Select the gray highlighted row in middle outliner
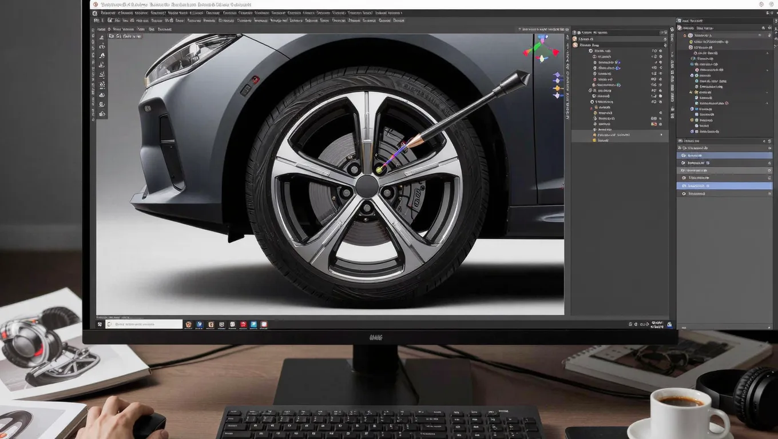This screenshot has width=778, height=439. pos(620,136)
